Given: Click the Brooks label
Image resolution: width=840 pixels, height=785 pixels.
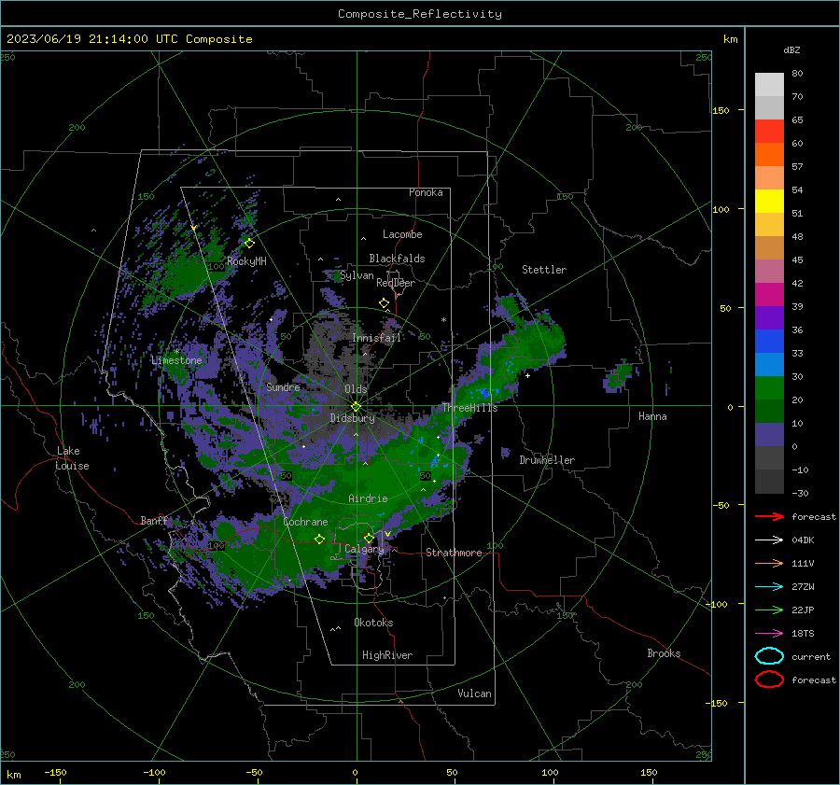Looking at the screenshot, I should tap(664, 653).
